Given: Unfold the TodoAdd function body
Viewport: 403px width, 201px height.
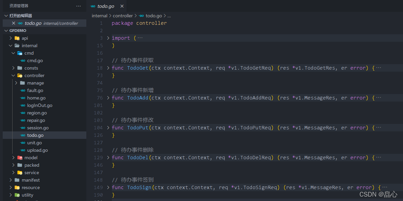Looking at the screenshot, I should [108, 98].
